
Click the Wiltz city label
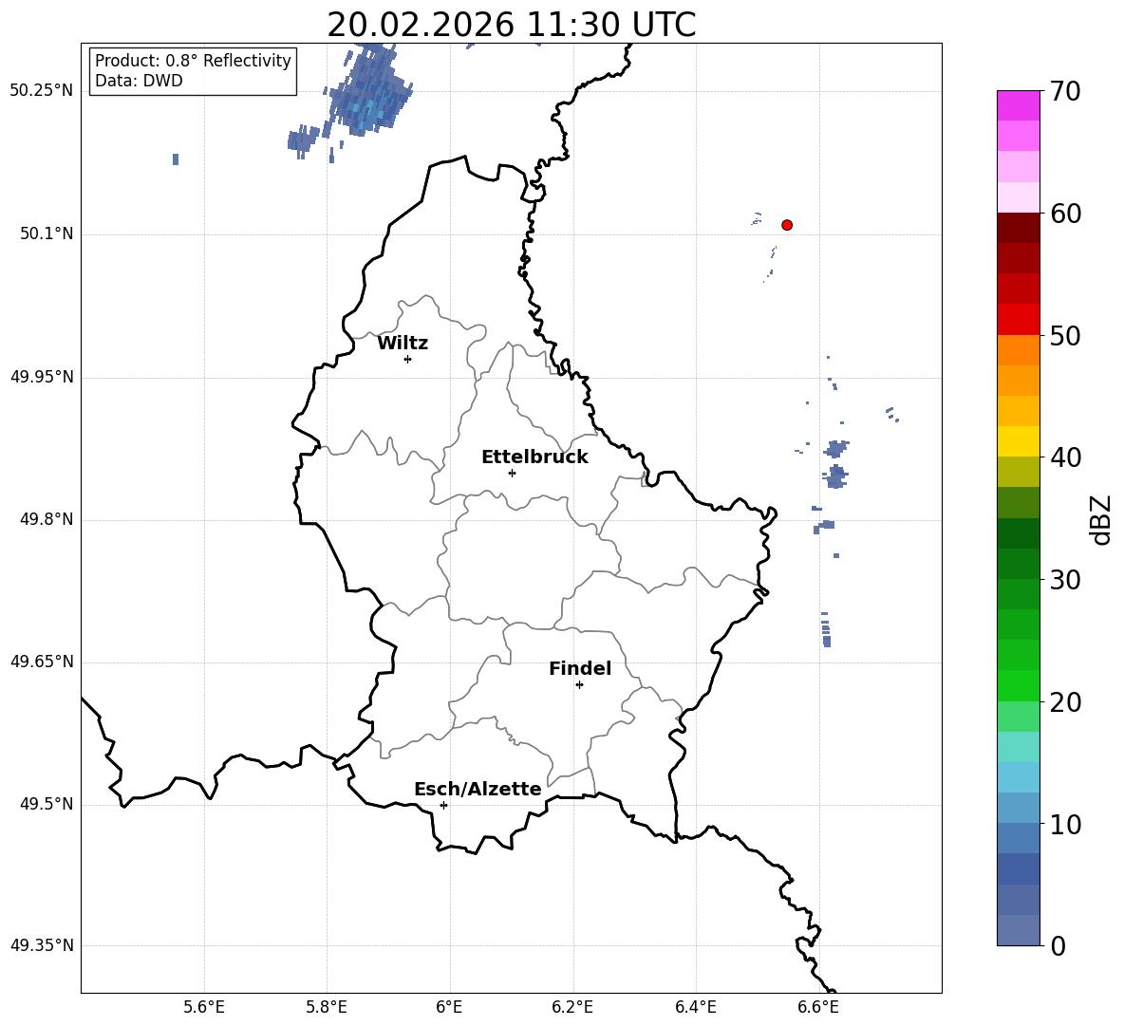click(403, 344)
